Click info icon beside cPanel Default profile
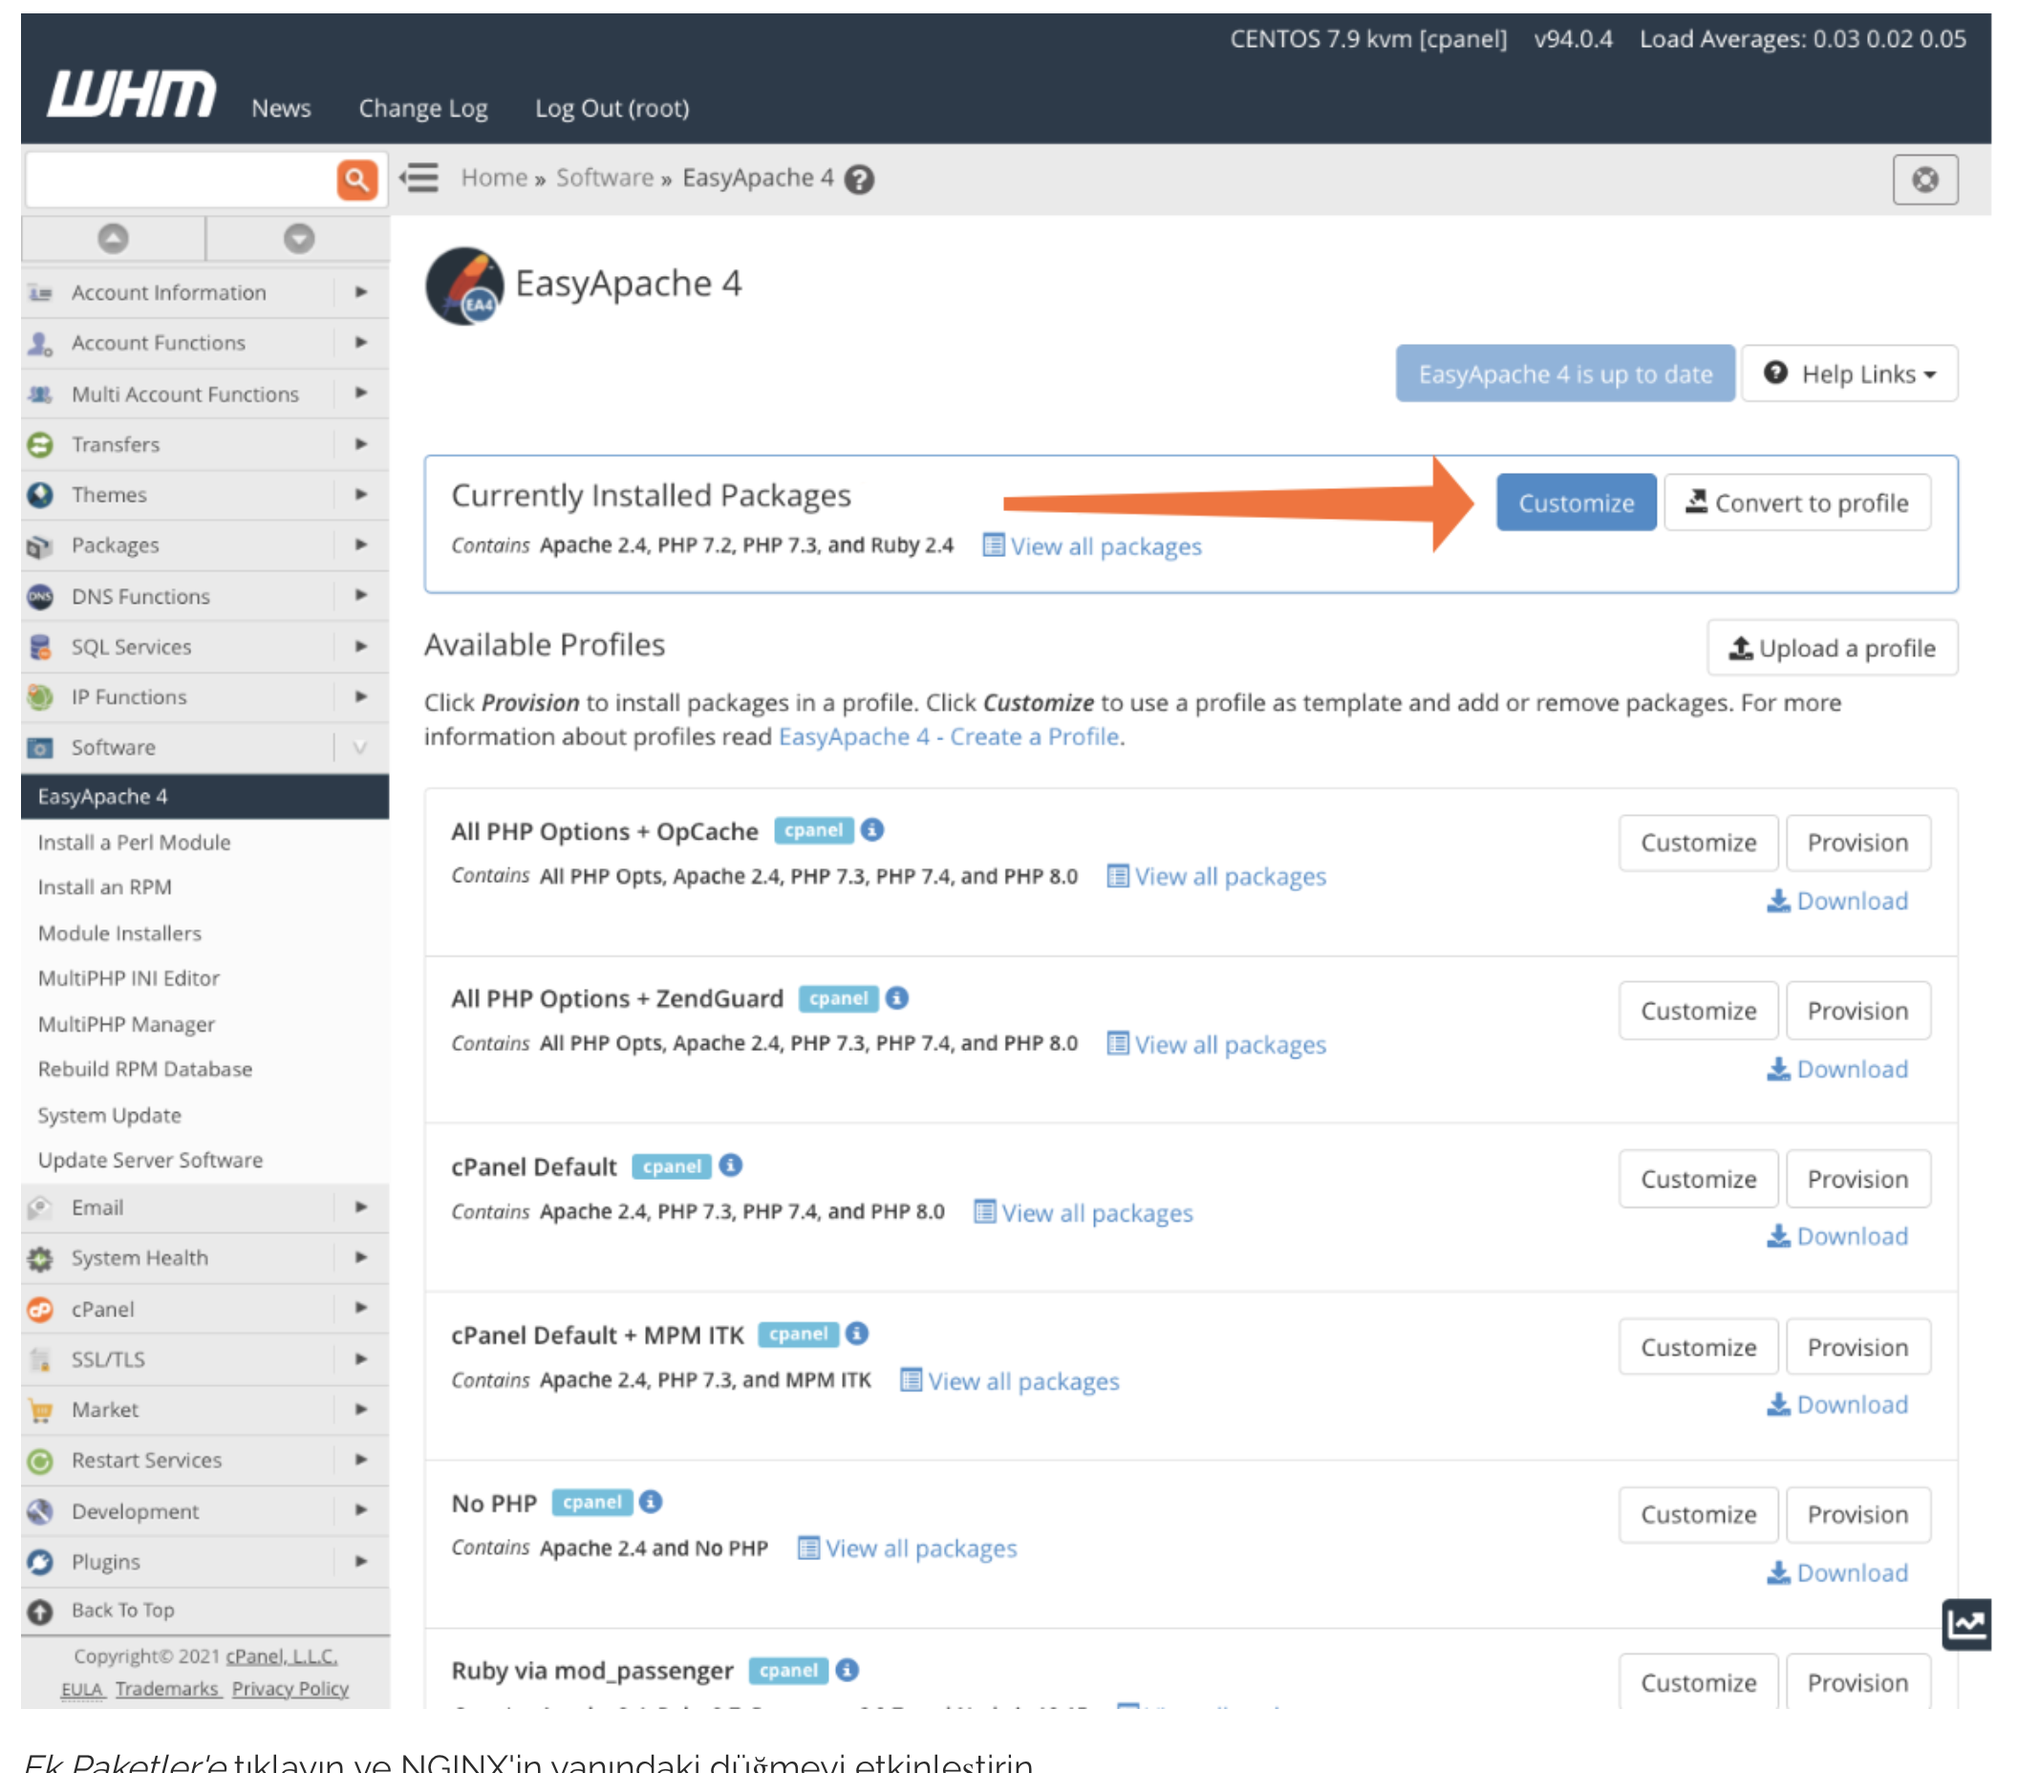Image resolution: width=2018 pixels, height=1773 pixels. 731,1165
